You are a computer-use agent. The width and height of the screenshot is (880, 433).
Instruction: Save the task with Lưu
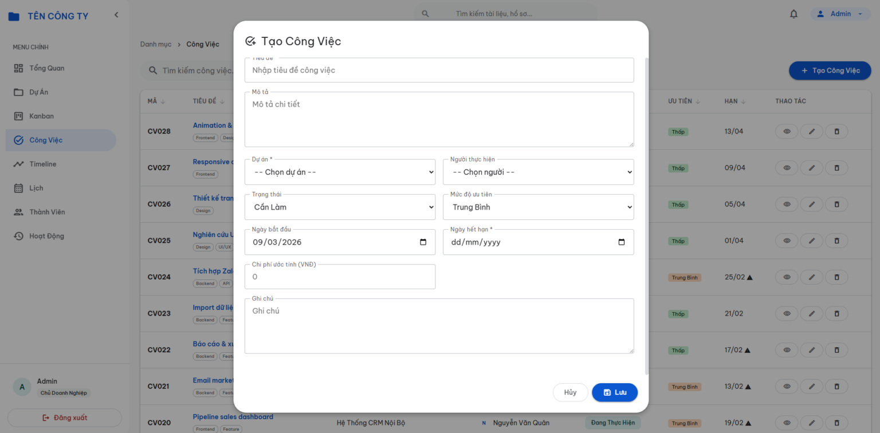click(x=615, y=392)
